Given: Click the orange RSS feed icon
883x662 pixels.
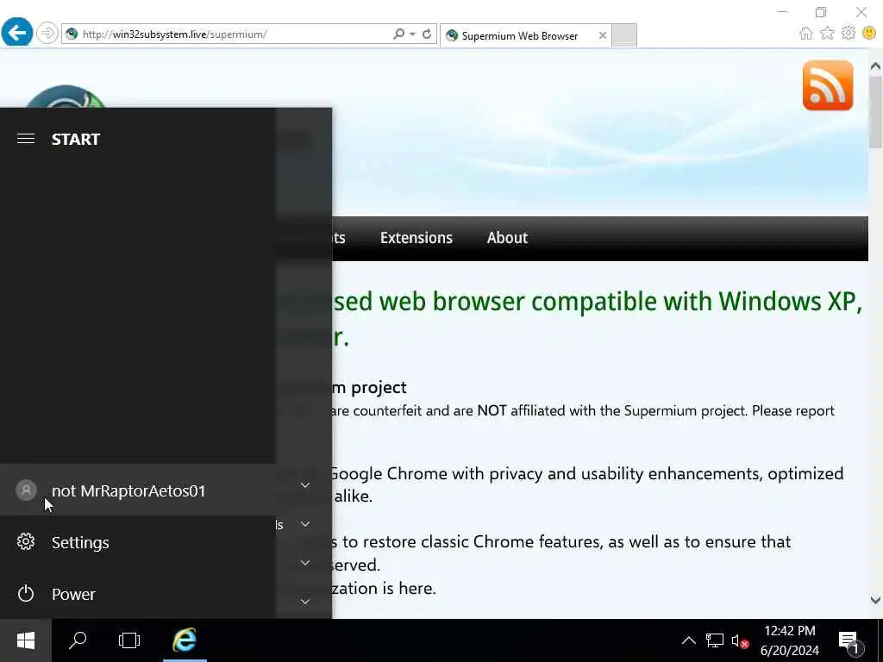Looking at the screenshot, I should point(828,85).
